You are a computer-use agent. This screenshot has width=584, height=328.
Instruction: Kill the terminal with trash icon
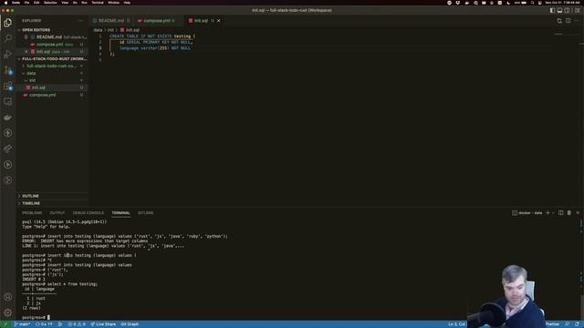(569, 212)
